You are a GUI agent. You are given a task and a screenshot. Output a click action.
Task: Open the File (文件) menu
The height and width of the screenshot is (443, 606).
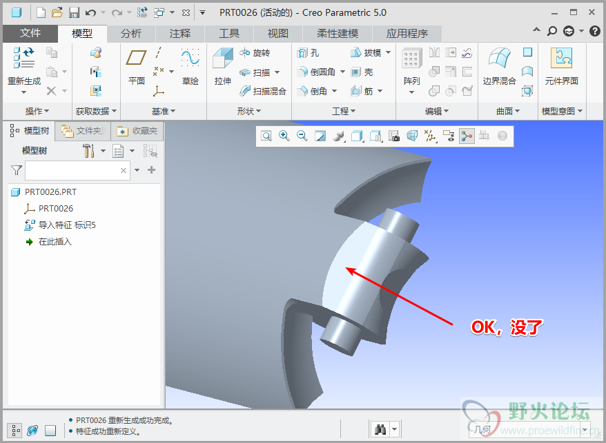coord(30,34)
